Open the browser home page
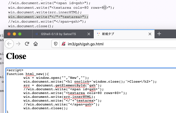The width and height of the screenshot is (176, 113). (35, 44)
